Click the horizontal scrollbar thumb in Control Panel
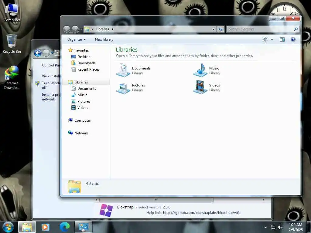The image size is (311, 233). point(156,200)
